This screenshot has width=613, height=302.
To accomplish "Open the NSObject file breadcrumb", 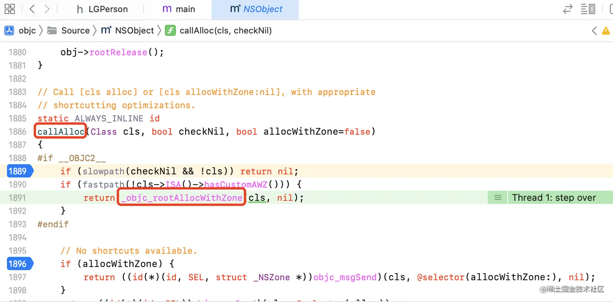I will 127,30.
